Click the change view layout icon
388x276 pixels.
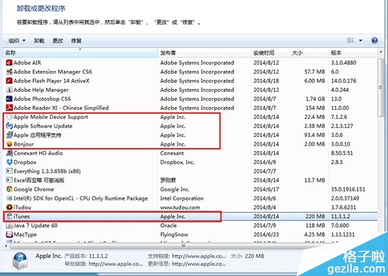click(x=350, y=41)
